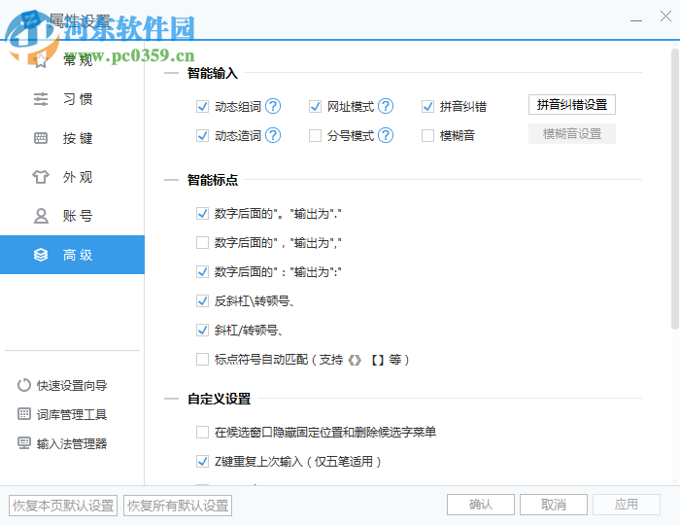This screenshot has width=680, height=525.
Task: Click the help icon next to 分号模式
Action: point(386,135)
